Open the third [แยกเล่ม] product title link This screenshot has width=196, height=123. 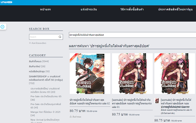[176, 103]
